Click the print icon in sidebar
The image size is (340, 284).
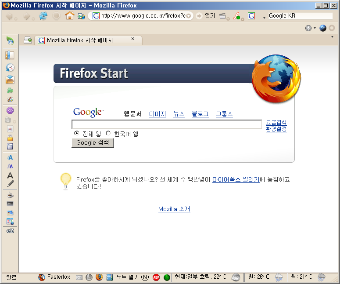click(x=10, y=129)
